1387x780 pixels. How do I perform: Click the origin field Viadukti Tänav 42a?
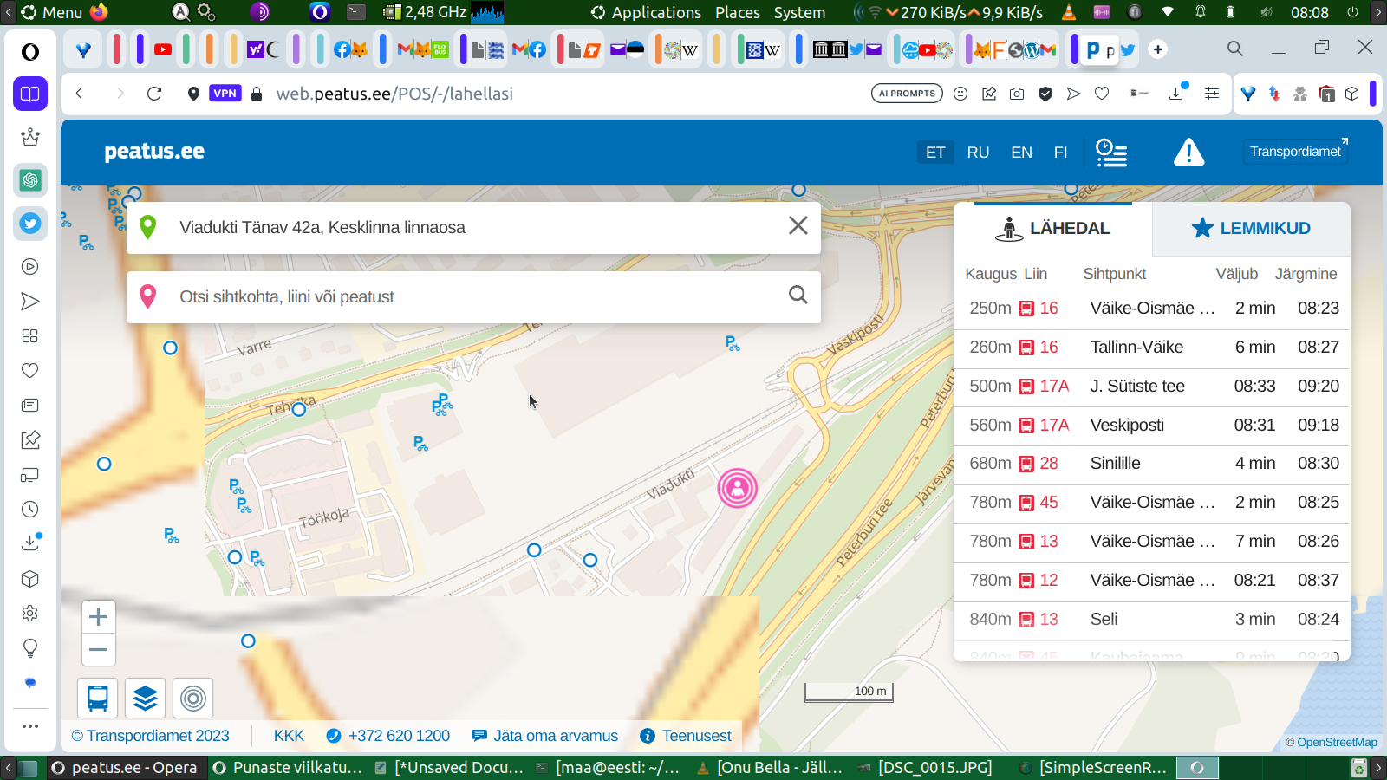[x=473, y=227]
